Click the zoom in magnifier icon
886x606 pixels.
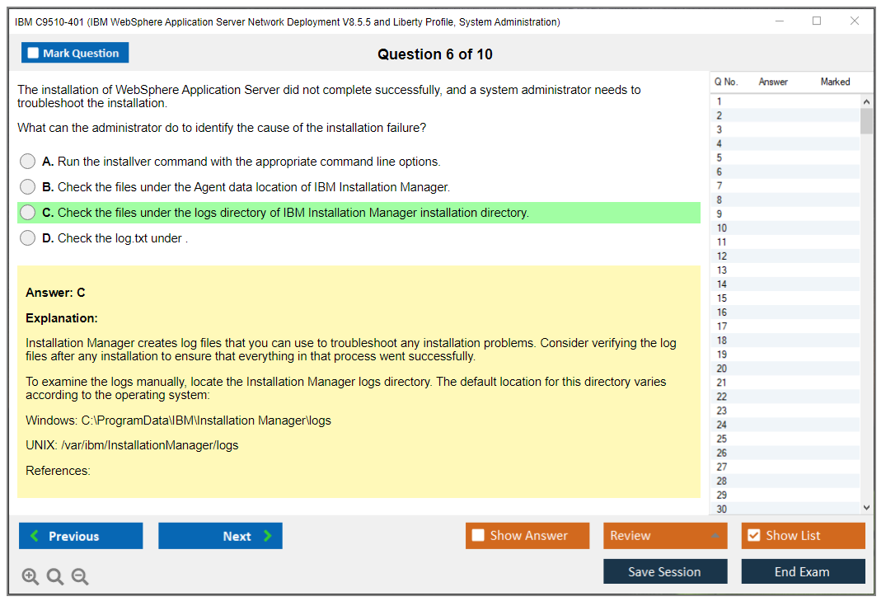click(x=30, y=576)
